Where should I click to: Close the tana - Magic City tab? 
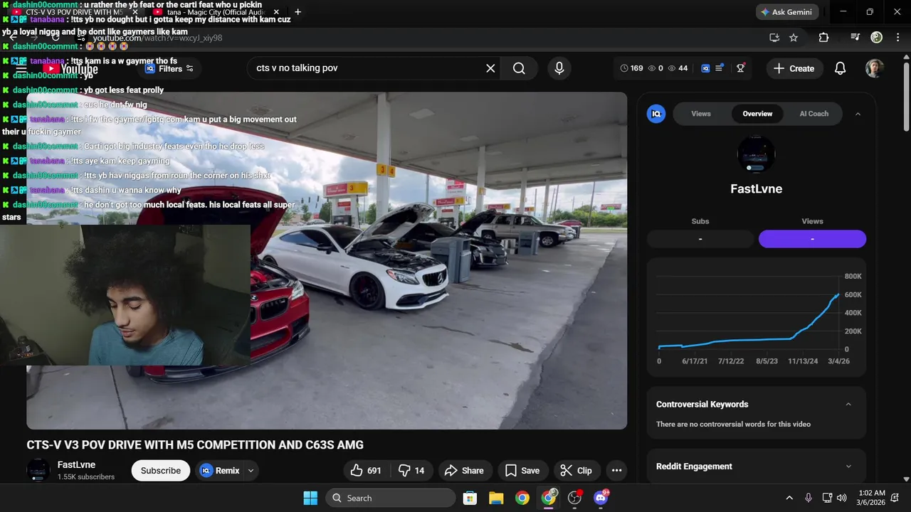coord(276,12)
